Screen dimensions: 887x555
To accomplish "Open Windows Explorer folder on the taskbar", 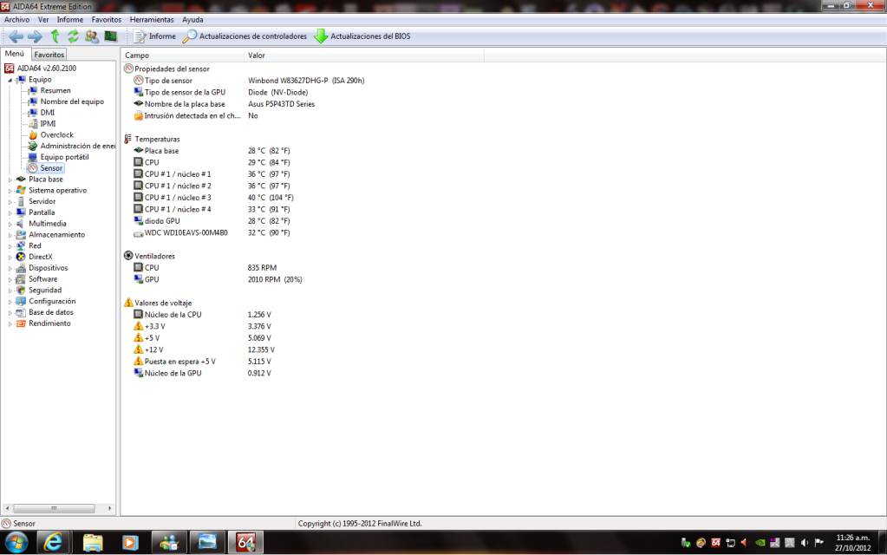I will (92, 543).
